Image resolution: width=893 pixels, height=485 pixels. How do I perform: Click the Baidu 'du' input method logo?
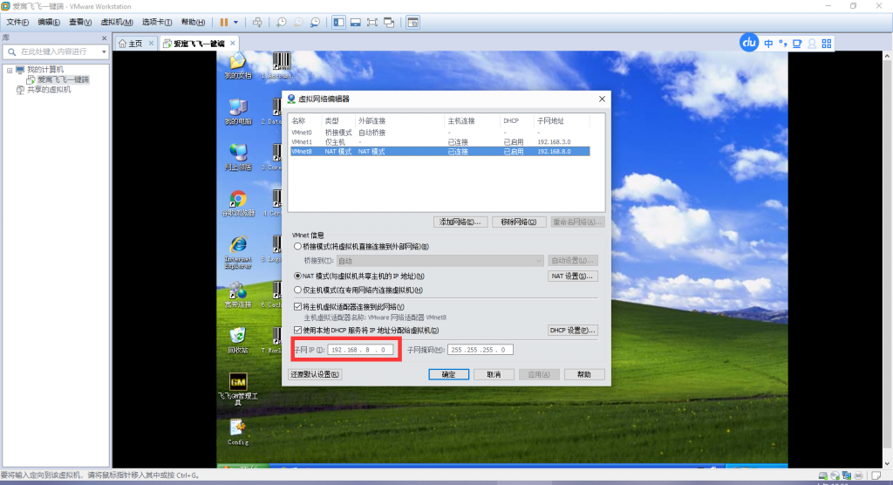click(x=749, y=42)
